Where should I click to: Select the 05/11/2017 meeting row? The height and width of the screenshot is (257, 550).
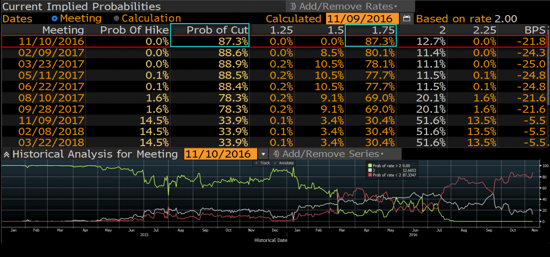click(x=274, y=75)
